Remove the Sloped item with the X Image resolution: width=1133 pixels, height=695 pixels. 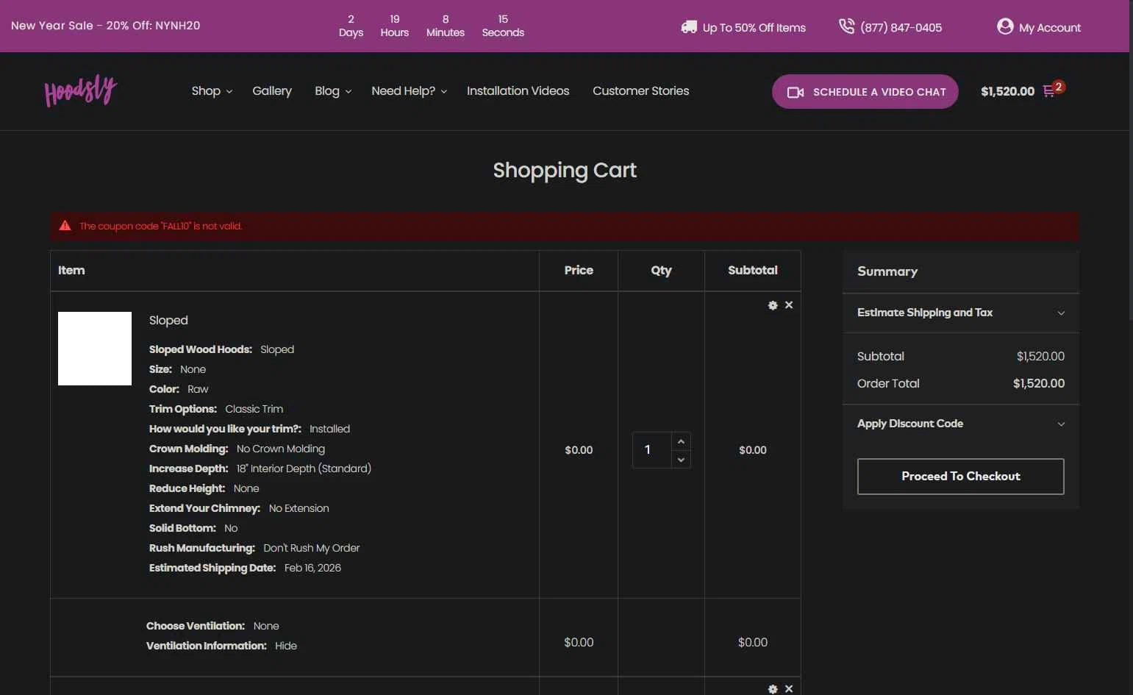click(789, 304)
